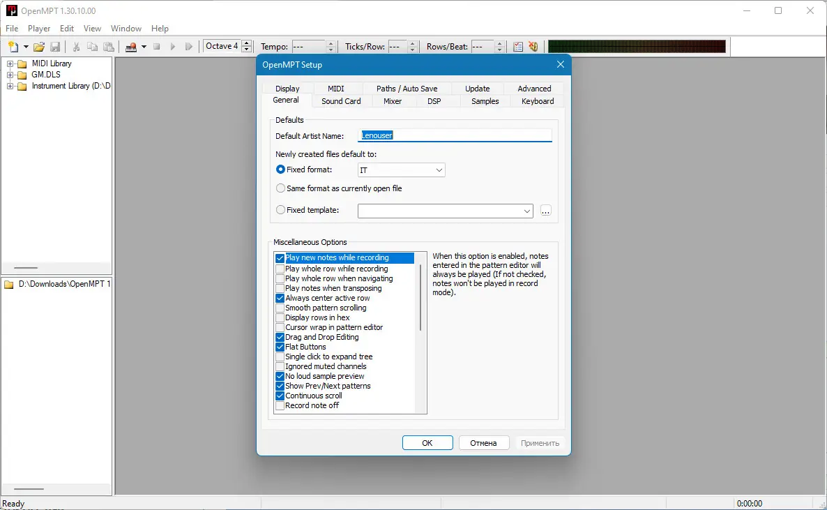Uncheck Flat Buttons option
The width and height of the screenshot is (827, 510).
[280, 347]
